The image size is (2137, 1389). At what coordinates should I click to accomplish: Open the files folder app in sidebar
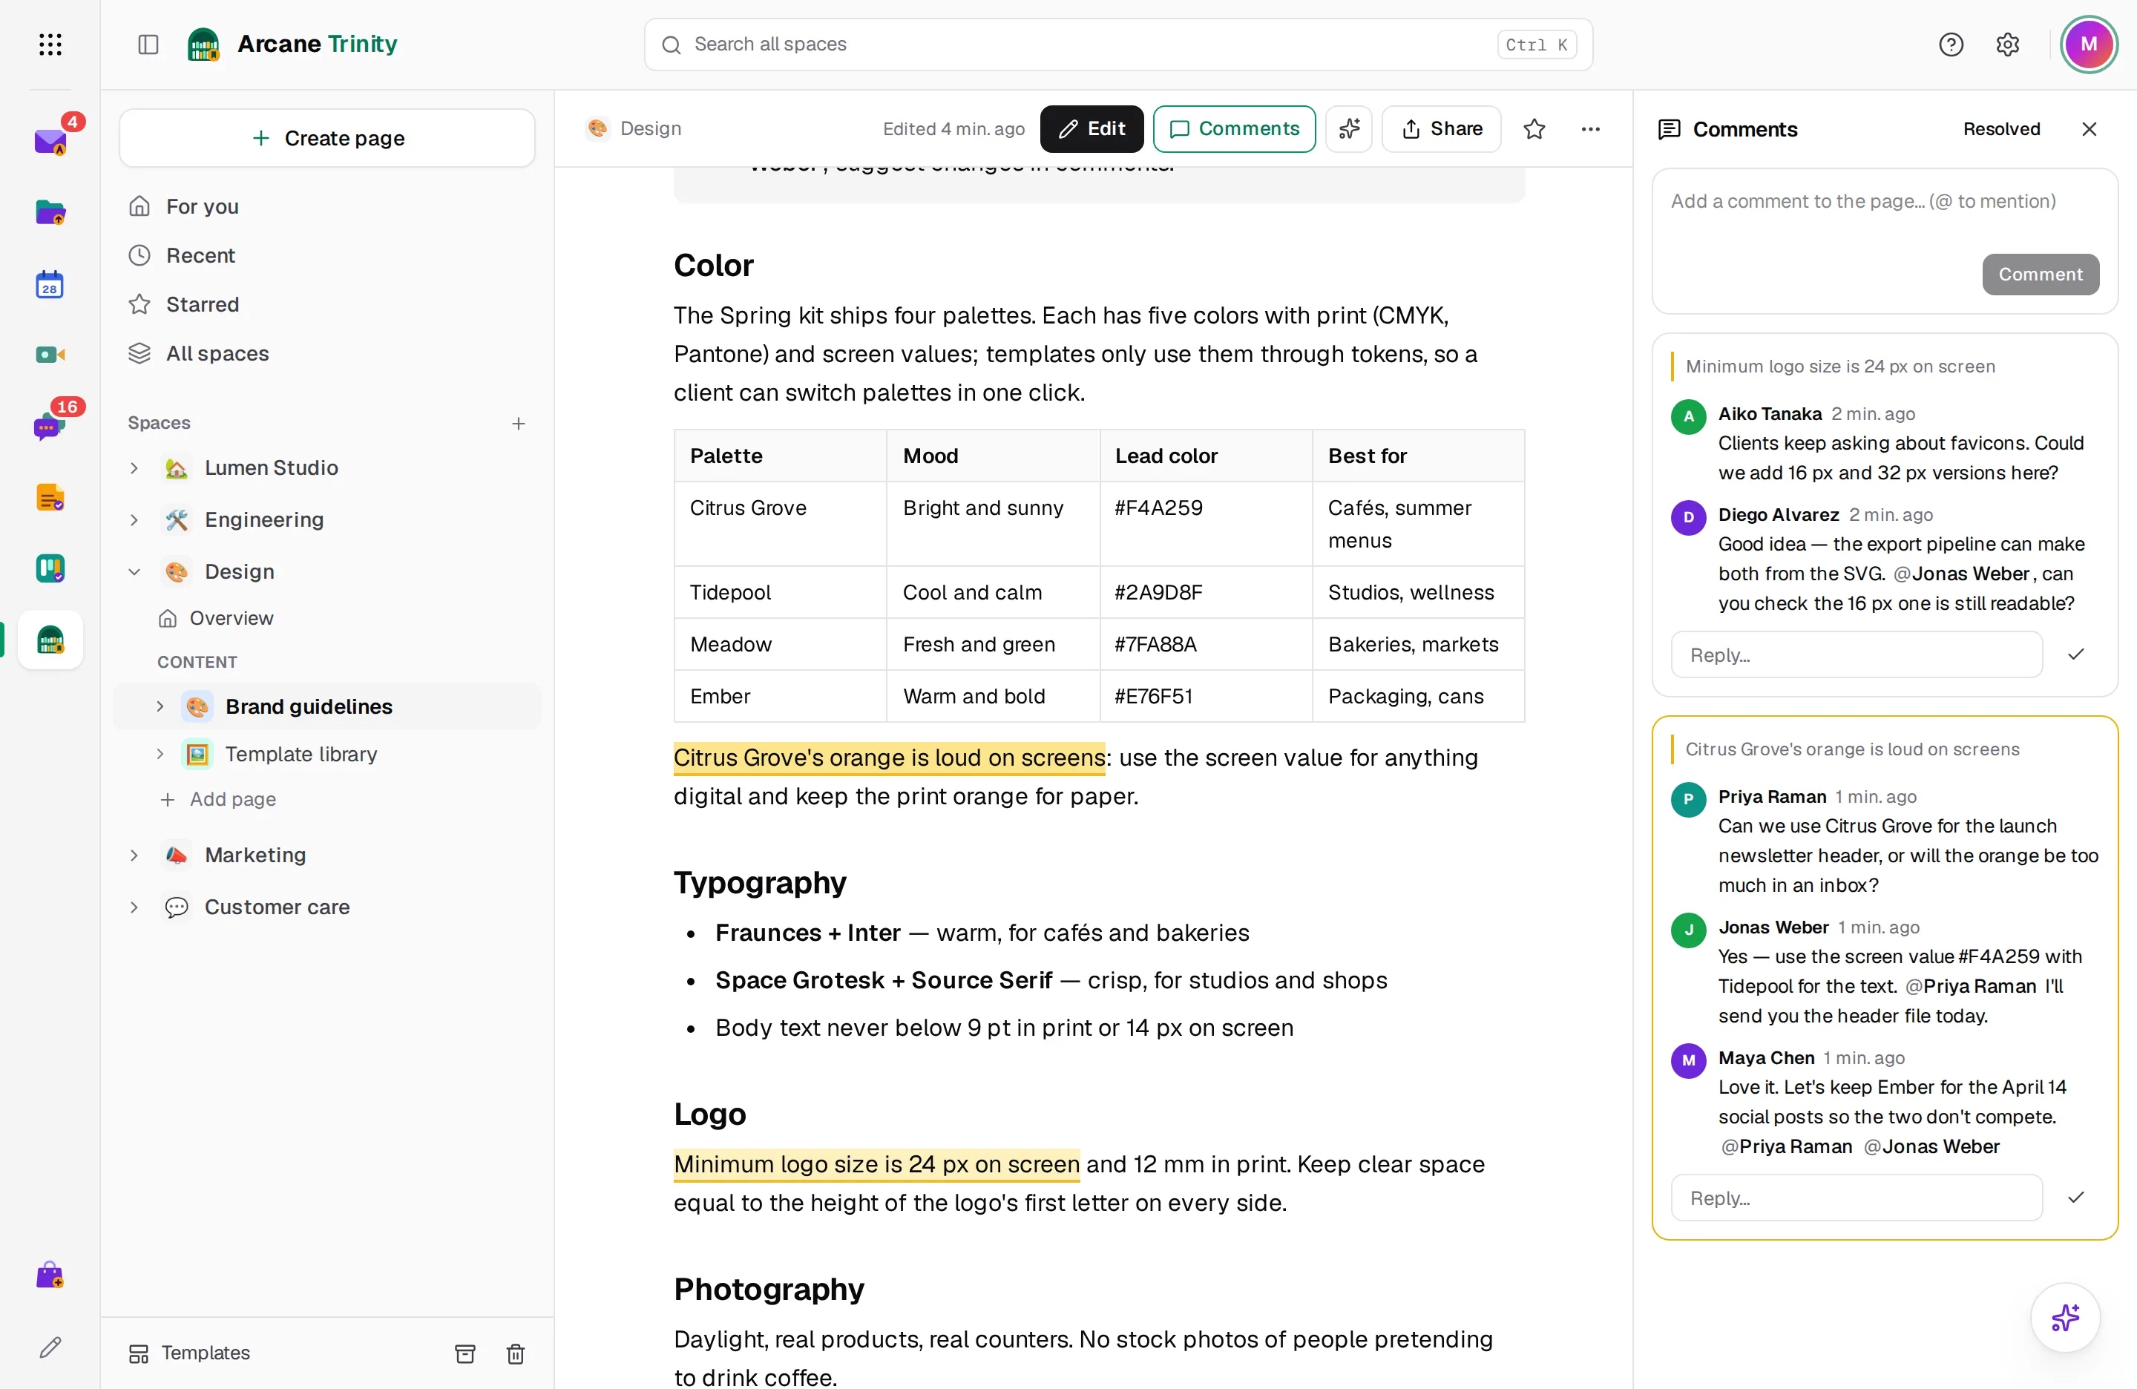pyautogui.click(x=50, y=213)
